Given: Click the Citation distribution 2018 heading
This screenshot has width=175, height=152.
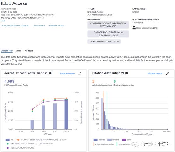Looking at the screenshot, I should [x=110, y=73].
